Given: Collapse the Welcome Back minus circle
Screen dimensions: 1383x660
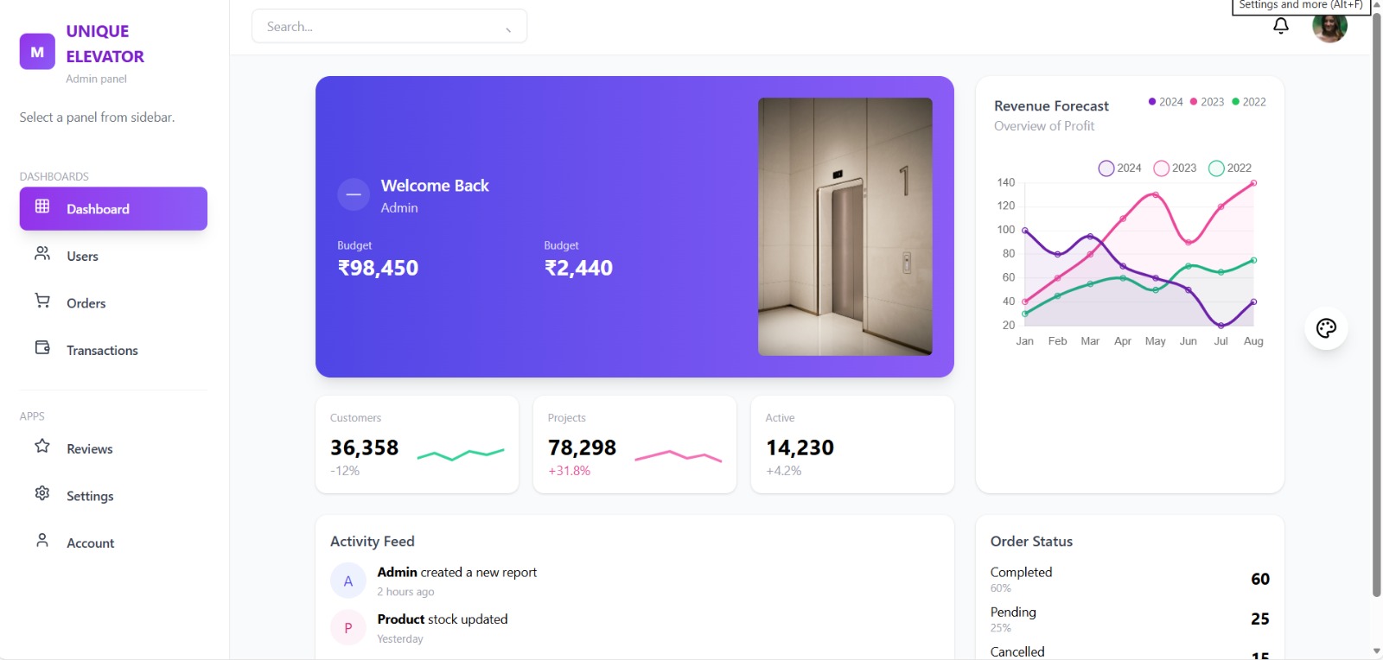Looking at the screenshot, I should pos(354,195).
